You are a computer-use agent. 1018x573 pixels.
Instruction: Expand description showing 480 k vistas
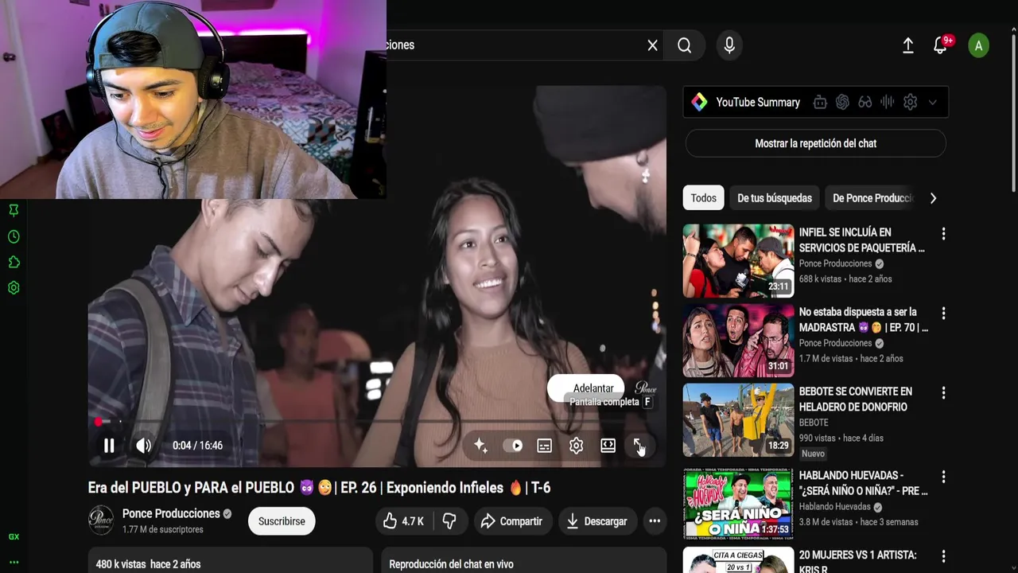click(231, 560)
